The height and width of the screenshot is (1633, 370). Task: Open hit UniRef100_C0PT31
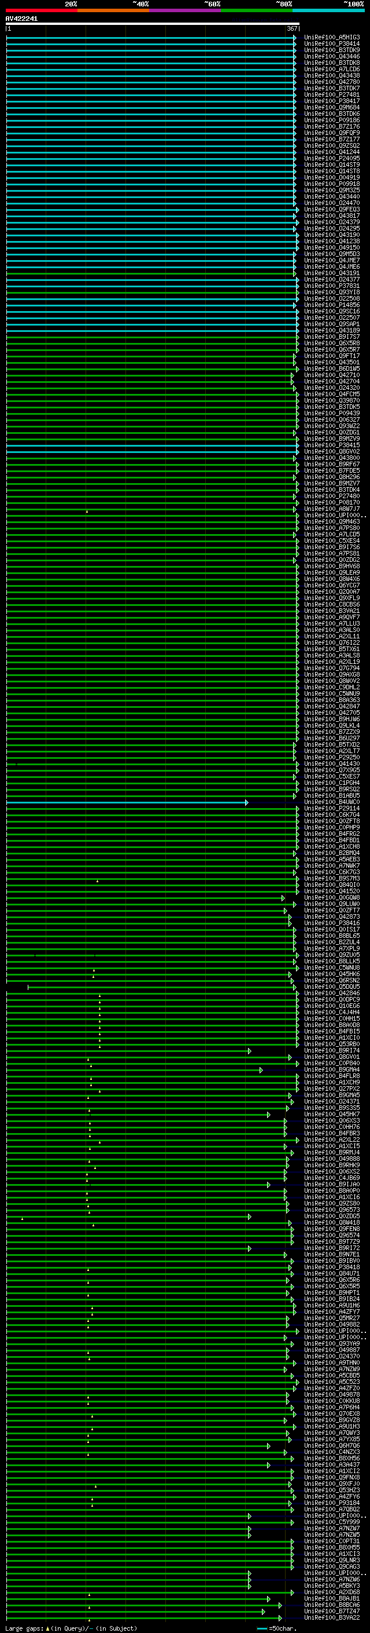pyautogui.click(x=332, y=1541)
